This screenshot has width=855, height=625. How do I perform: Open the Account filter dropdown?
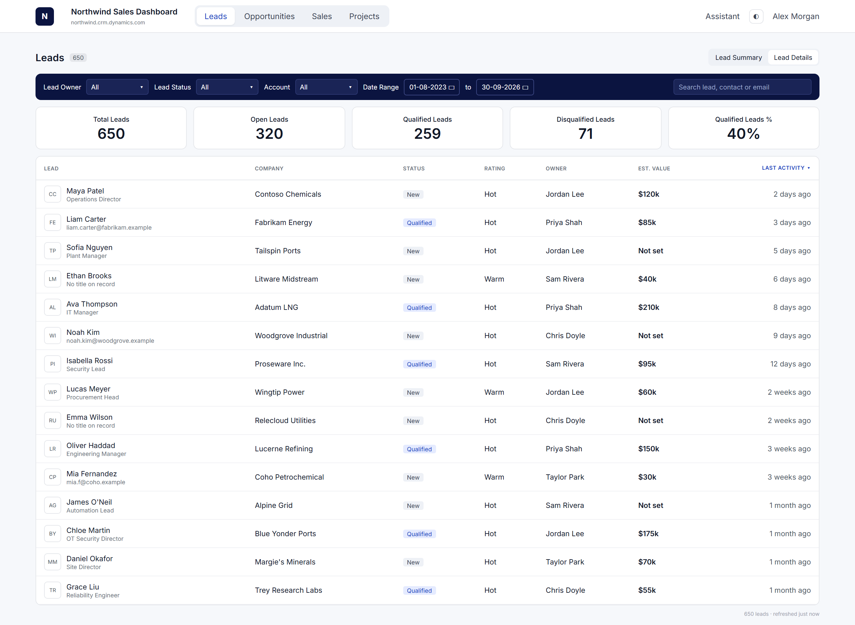tap(326, 87)
